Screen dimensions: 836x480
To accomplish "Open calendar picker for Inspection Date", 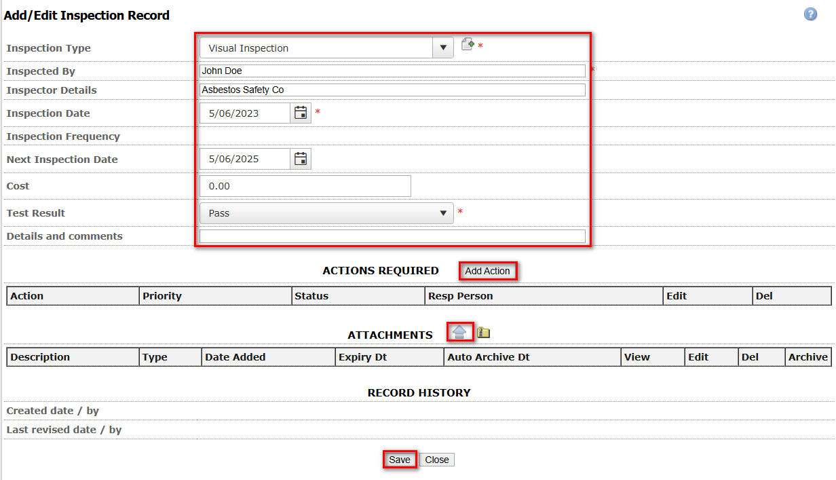I will [x=301, y=113].
